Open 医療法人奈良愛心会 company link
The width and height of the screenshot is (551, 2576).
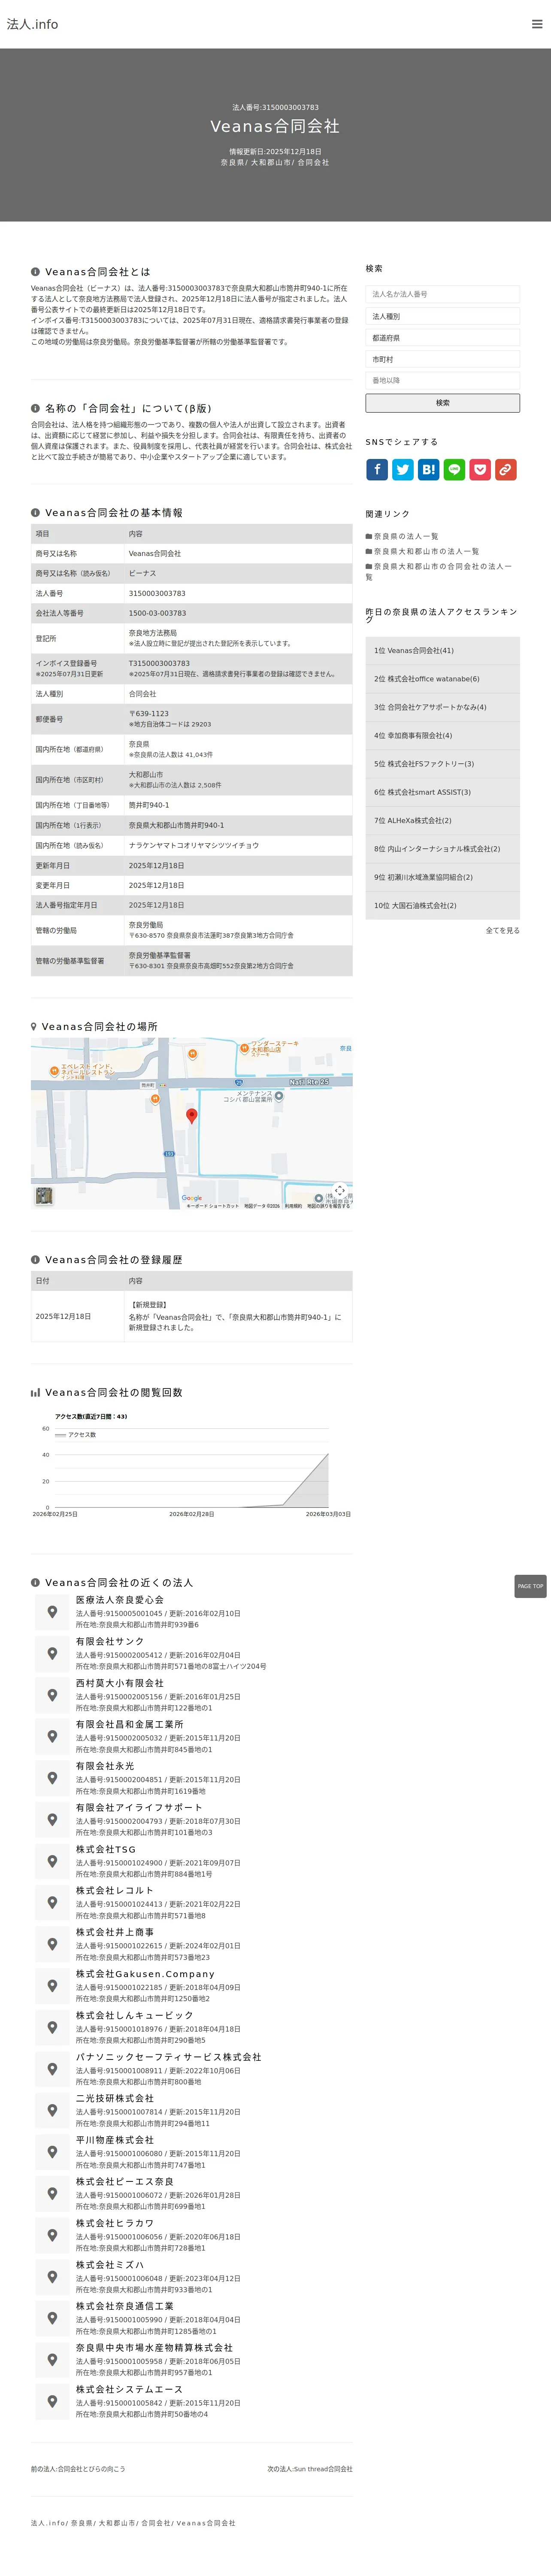(x=120, y=1600)
